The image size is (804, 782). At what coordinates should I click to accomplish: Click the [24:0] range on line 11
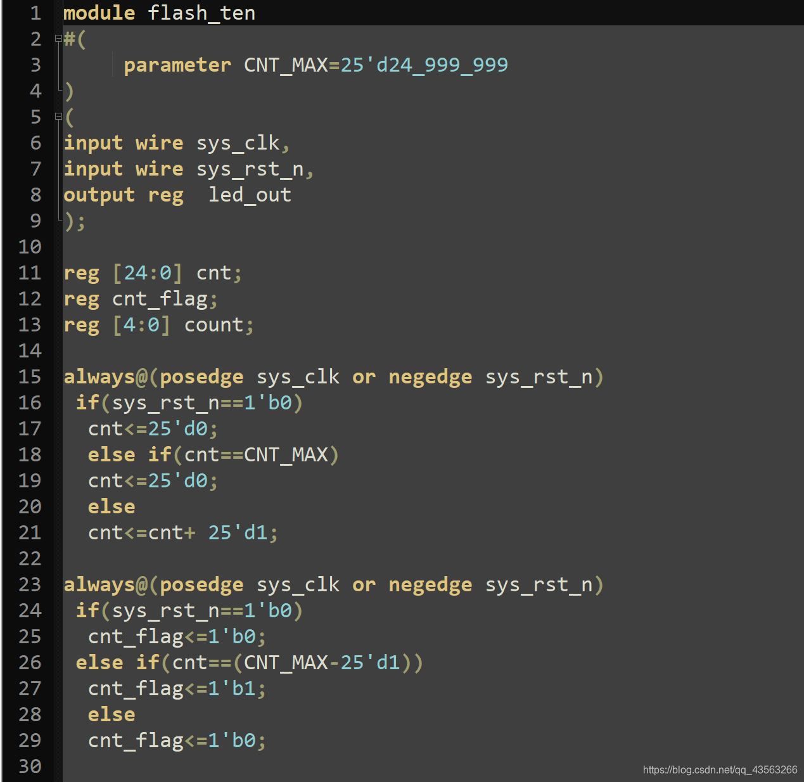tap(148, 273)
